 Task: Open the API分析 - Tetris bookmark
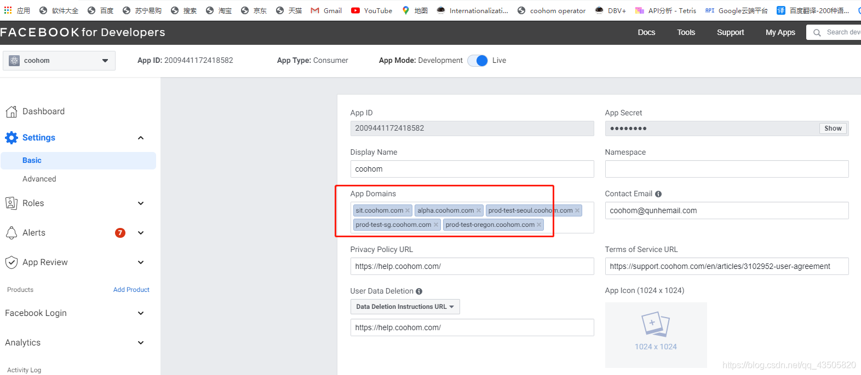pyautogui.click(x=665, y=10)
